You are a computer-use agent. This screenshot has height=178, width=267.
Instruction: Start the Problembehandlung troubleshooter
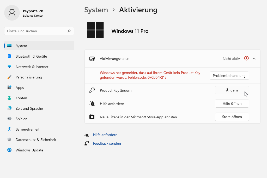229,76
